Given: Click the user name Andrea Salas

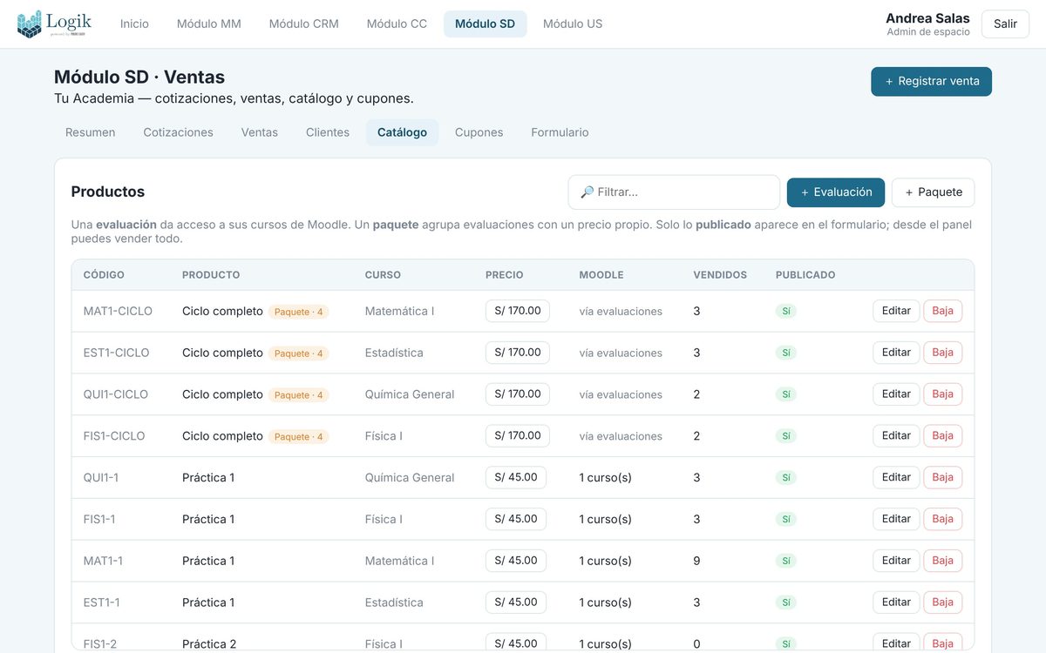Looking at the screenshot, I should click(927, 18).
